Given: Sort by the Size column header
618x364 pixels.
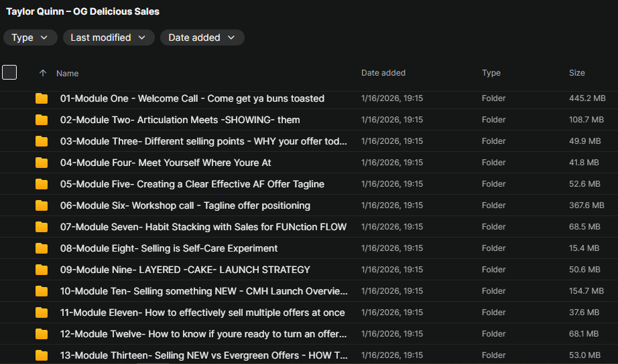Looking at the screenshot, I should tap(576, 73).
